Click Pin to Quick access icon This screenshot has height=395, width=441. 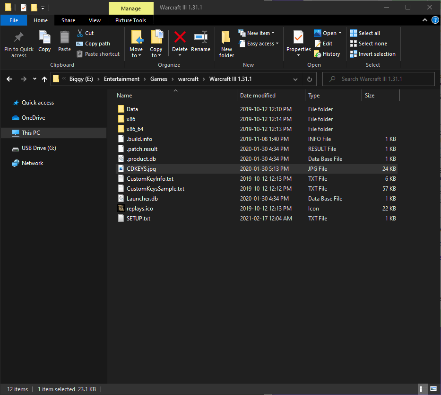tap(19, 37)
